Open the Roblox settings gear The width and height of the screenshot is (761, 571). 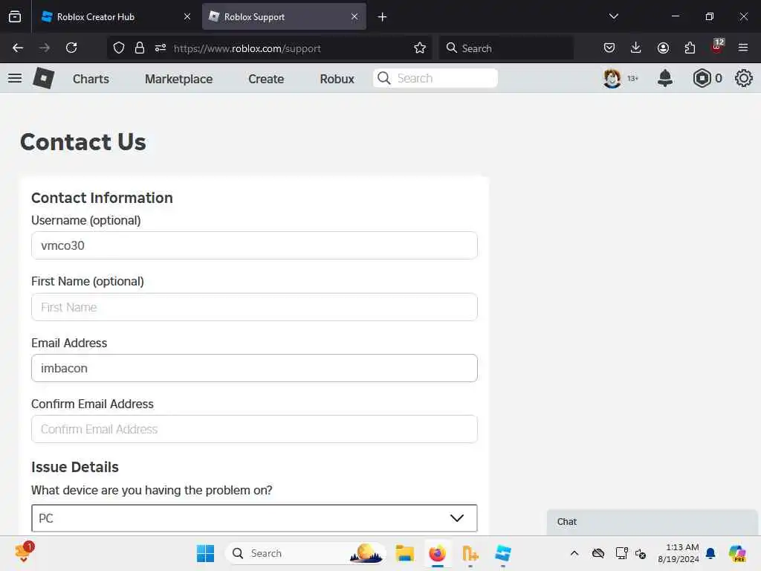click(743, 78)
